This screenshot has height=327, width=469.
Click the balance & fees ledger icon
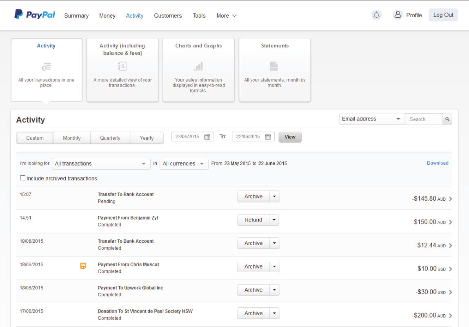(x=122, y=66)
